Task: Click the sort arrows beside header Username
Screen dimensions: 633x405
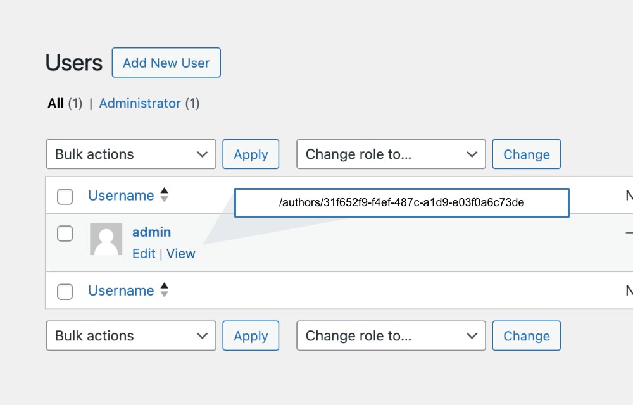Action: tap(164, 195)
